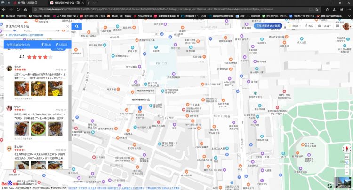The width and height of the screenshot is (353, 190).
Task: Click the green refresh arrows icon
Action: (x=329, y=186)
